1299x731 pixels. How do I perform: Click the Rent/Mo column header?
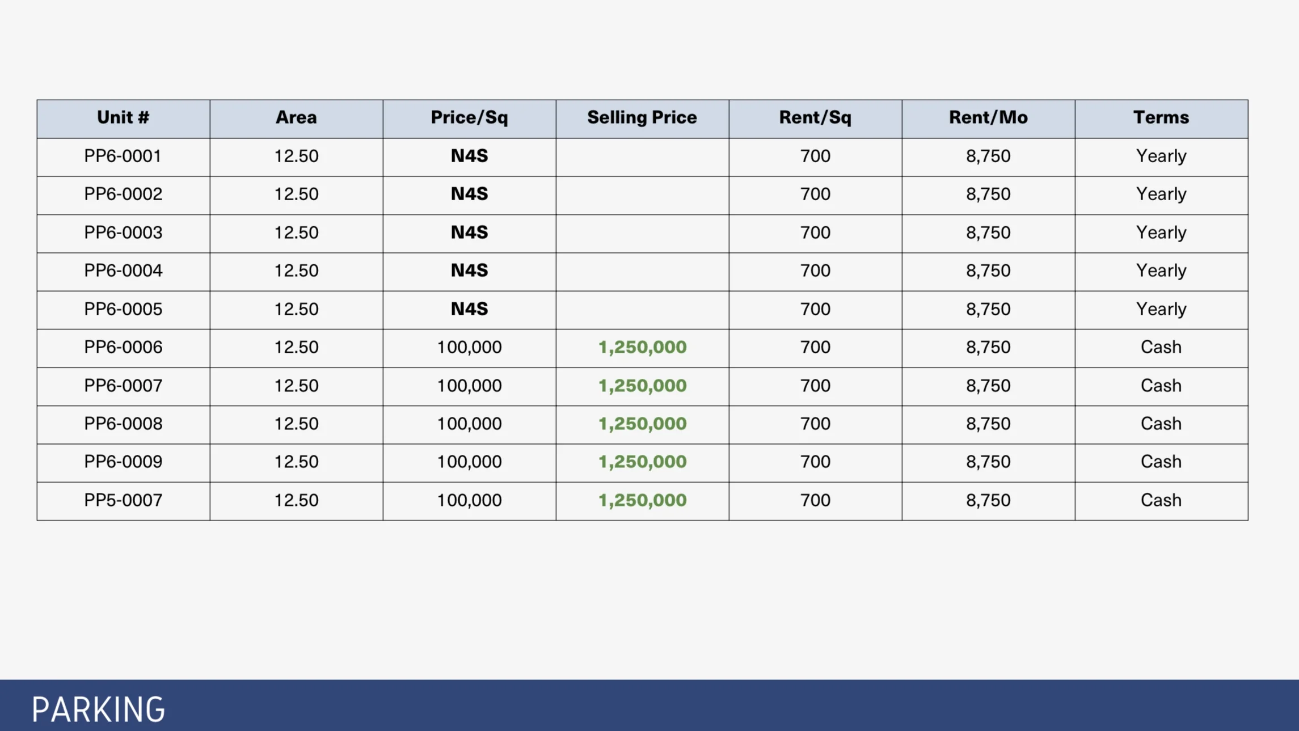[x=988, y=118]
